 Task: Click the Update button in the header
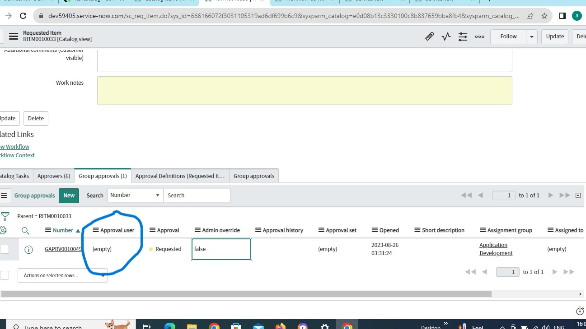click(554, 36)
